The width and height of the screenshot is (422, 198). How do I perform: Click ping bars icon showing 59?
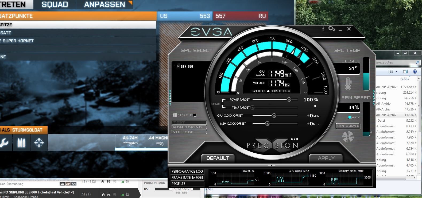click(122, 182)
